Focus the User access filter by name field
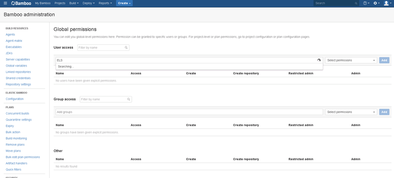Viewport: 394px width, 178px height. pos(103,48)
